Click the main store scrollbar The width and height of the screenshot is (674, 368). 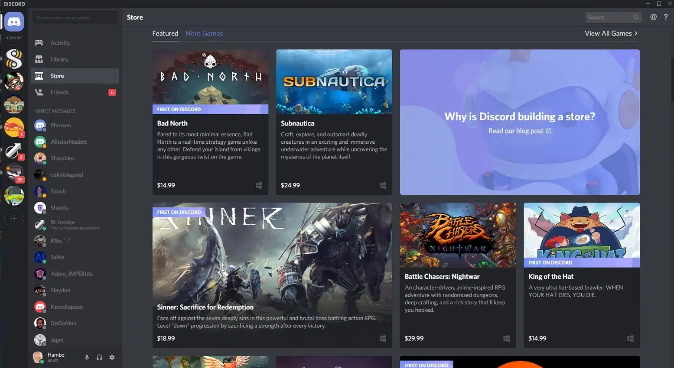point(672,80)
